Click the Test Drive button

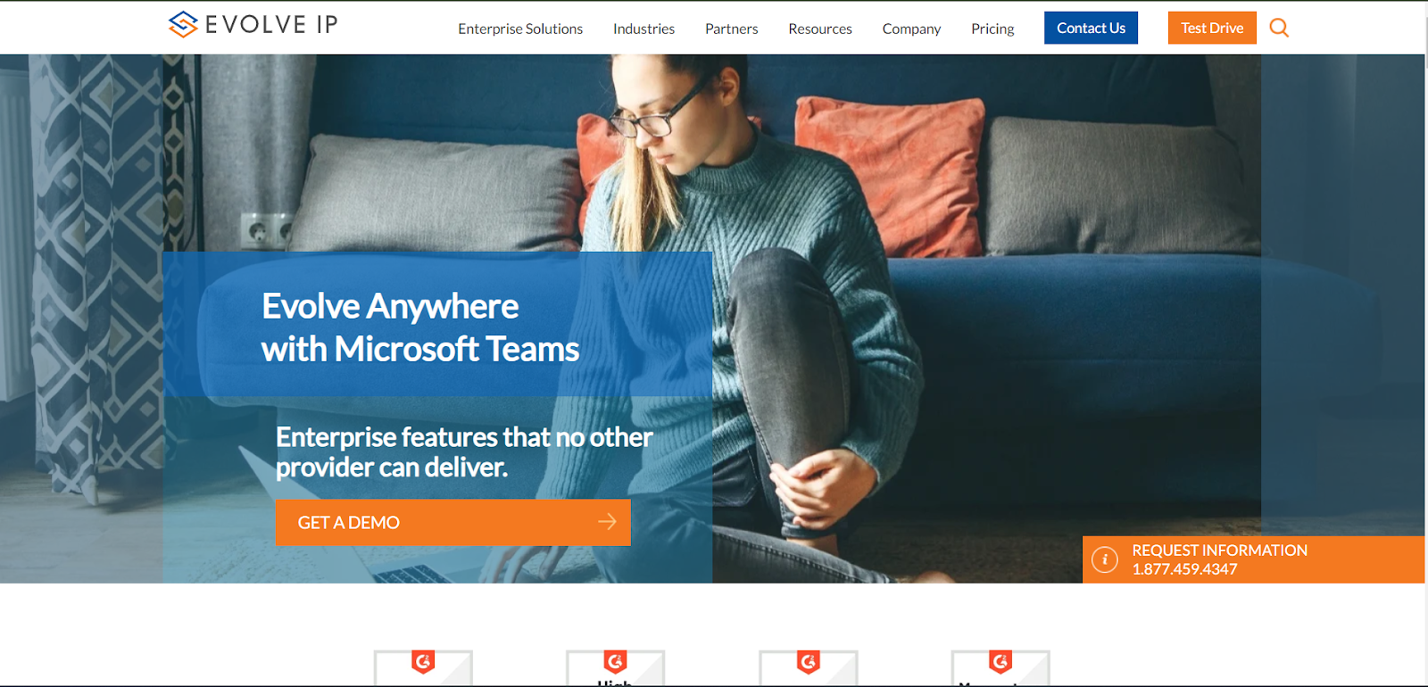click(x=1212, y=28)
